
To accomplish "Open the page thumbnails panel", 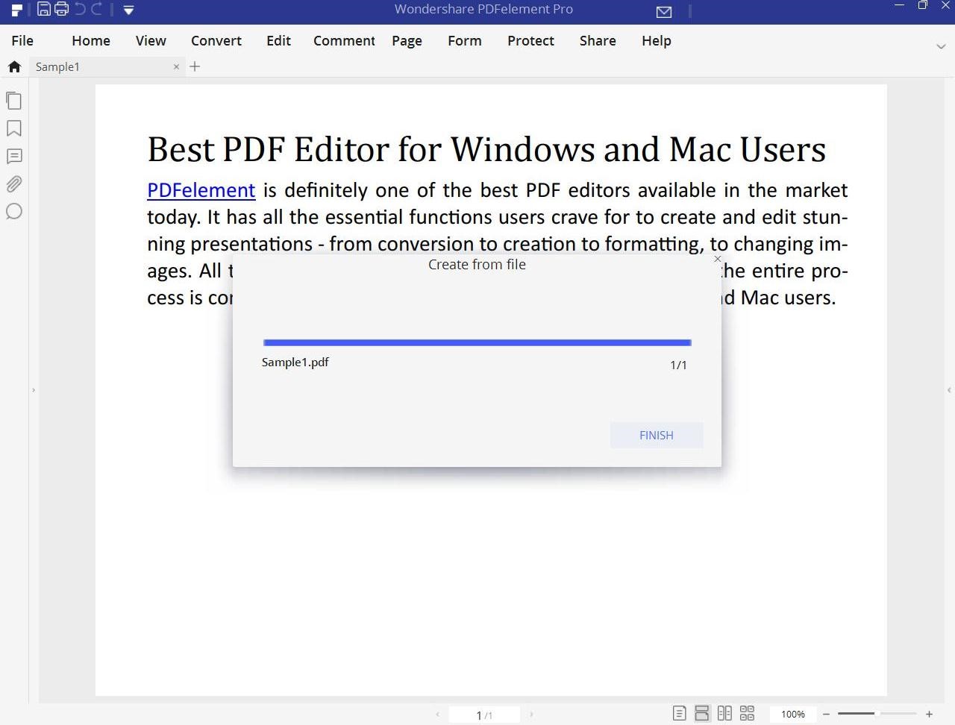I will coord(14,100).
